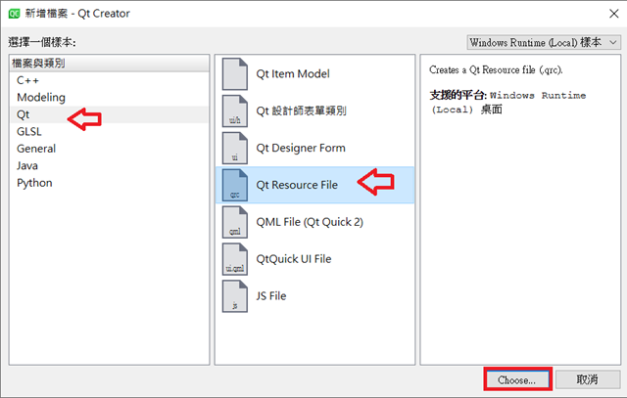Close the 新增檔案 dialog window
This screenshot has width=627, height=398.
pos(614,14)
